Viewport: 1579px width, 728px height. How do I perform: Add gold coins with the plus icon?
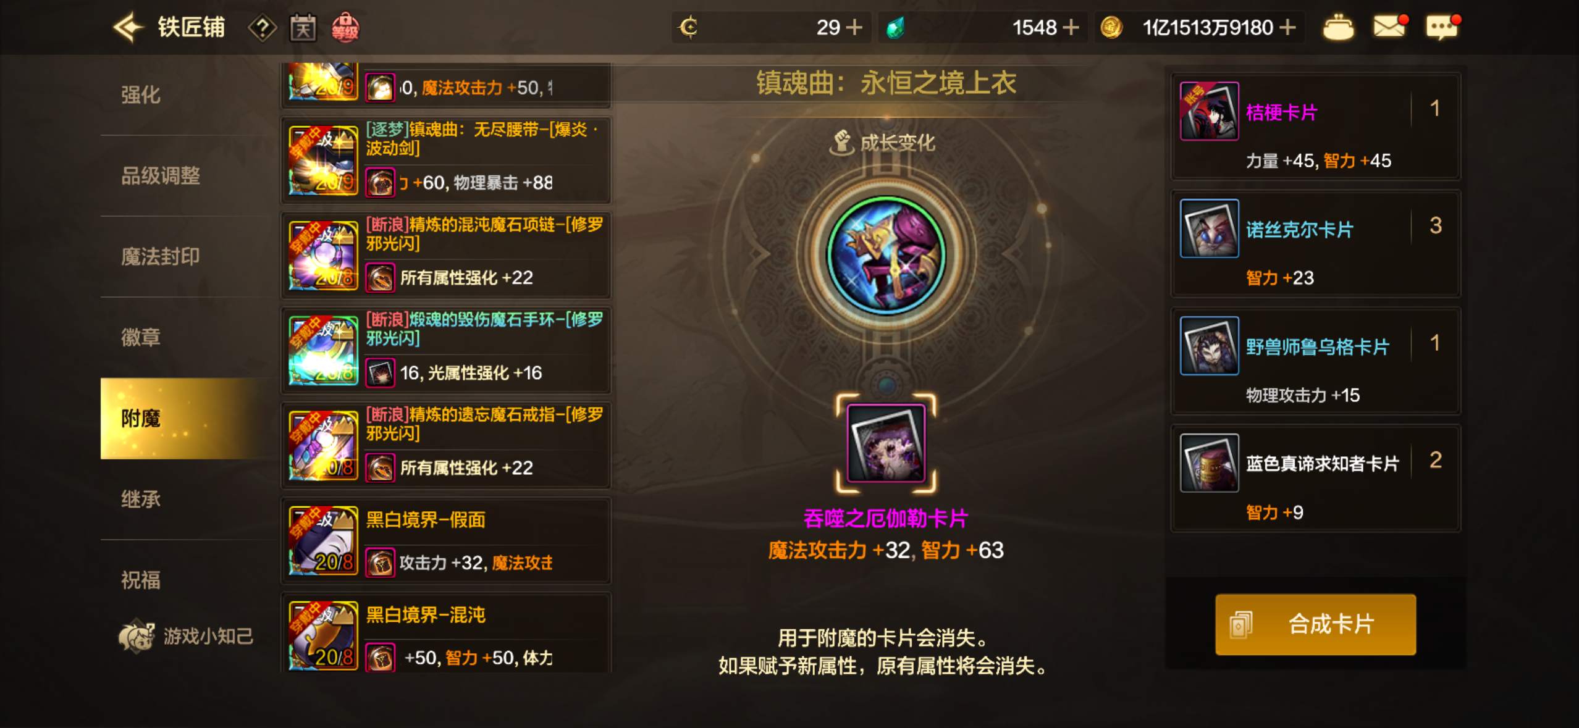click(1287, 28)
